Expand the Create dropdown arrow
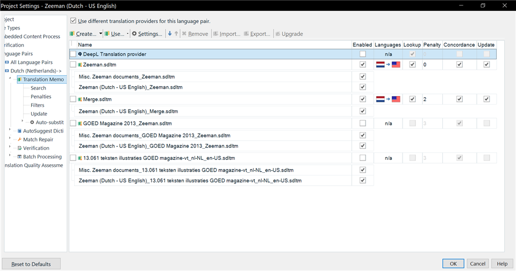Viewport: 516px width, 271px height. click(x=101, y=34)
